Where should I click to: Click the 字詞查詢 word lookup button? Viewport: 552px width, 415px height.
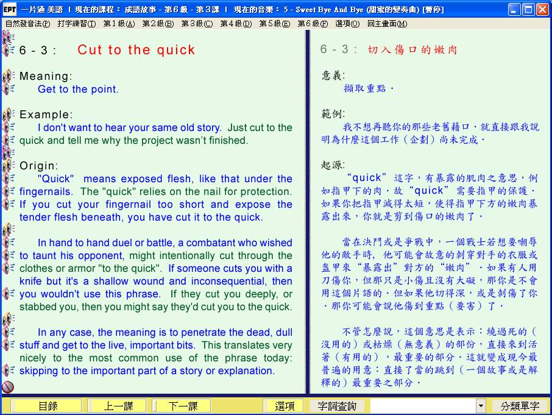click(337, 406)
